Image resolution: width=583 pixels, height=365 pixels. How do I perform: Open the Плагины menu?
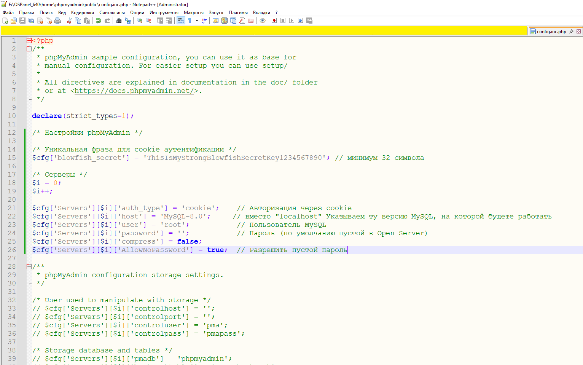coord(238,12)
